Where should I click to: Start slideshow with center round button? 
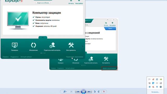83,92
